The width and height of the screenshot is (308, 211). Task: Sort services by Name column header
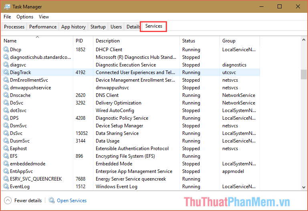click(x=37, y=40)
